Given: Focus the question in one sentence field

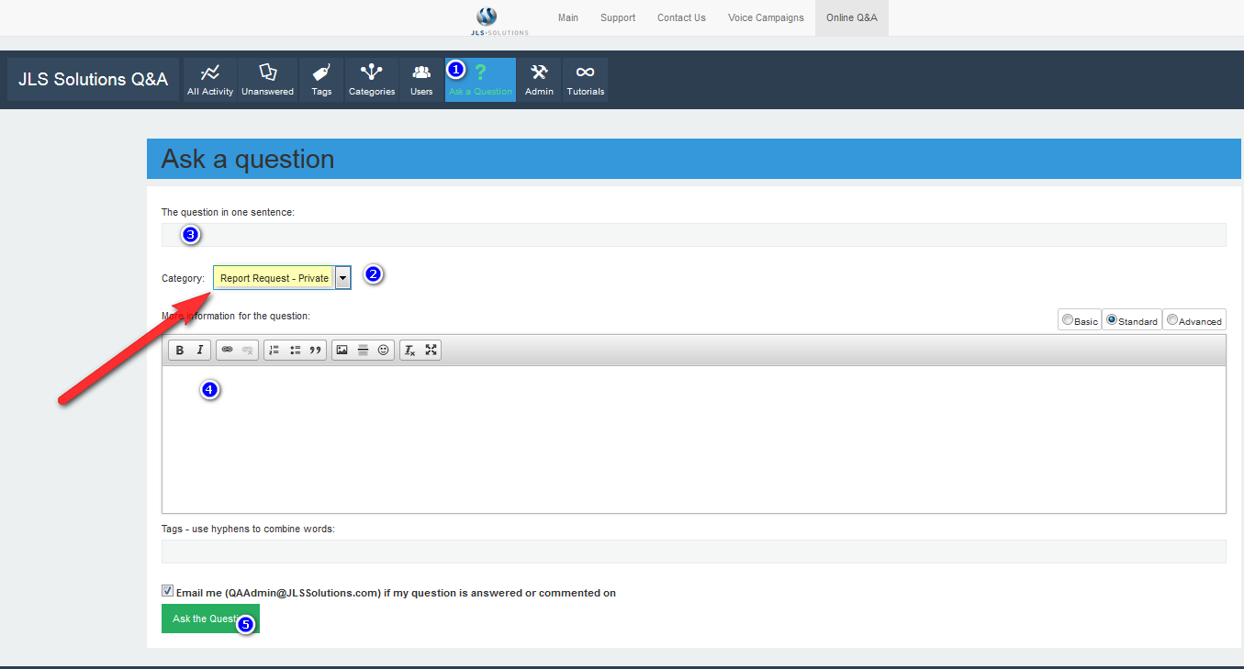Looking at the screenshot, I should 694,235.
